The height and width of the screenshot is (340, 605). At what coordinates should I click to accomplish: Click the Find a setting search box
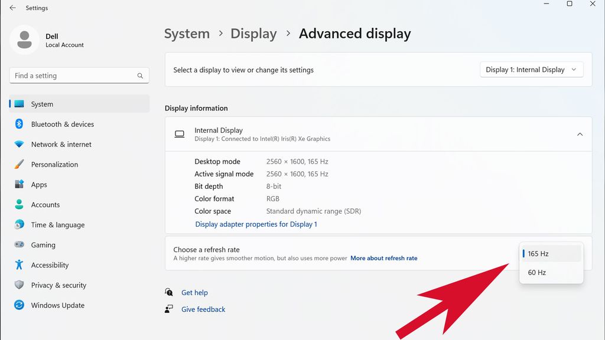point(79,76)
